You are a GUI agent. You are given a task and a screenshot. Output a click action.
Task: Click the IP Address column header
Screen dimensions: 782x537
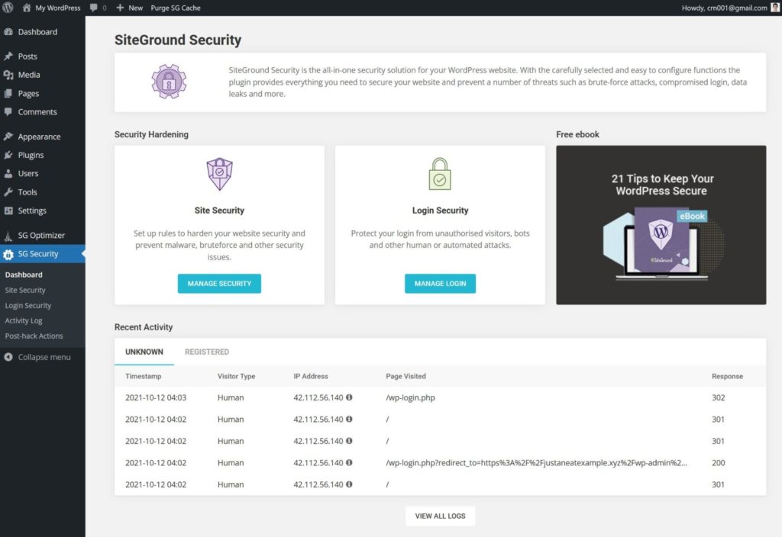311,376
